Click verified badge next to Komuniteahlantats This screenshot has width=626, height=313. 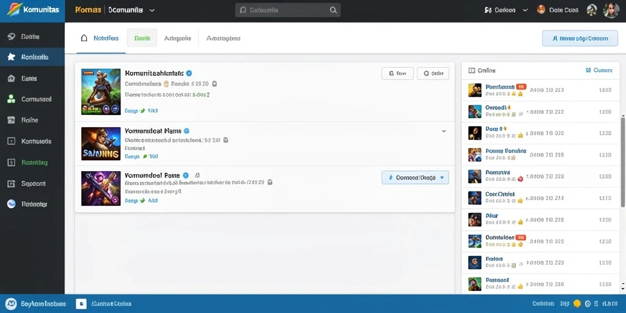coord(190,73)
